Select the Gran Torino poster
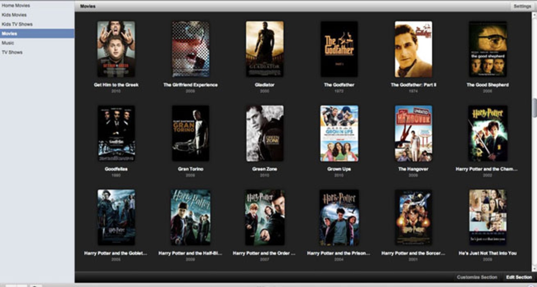This screenshot has height=287, width=537. [x=190, y=133]
